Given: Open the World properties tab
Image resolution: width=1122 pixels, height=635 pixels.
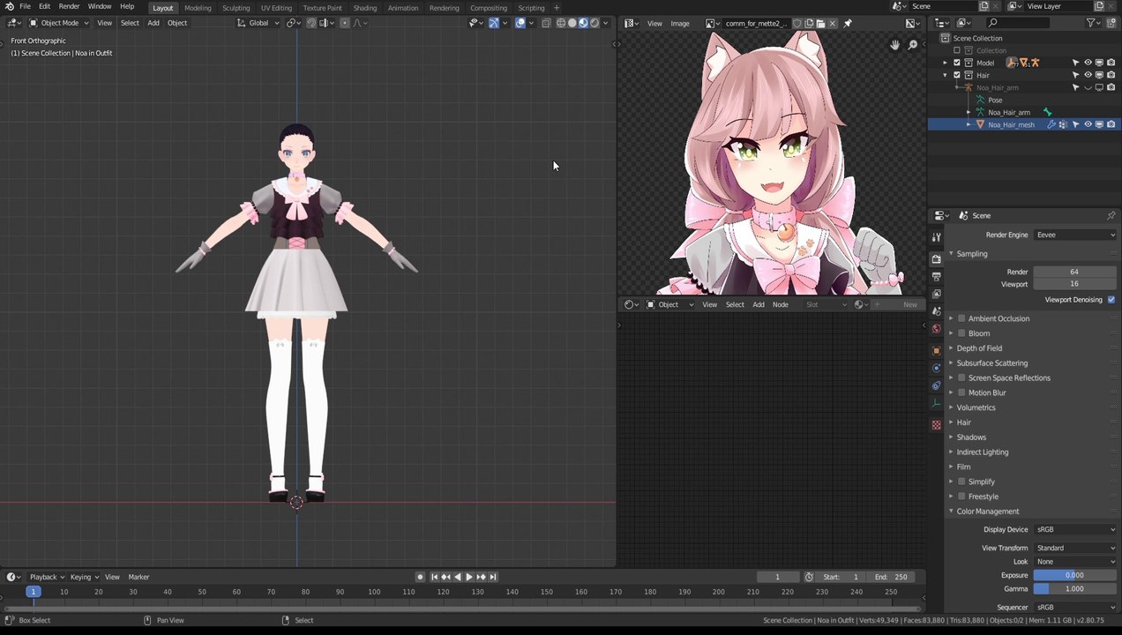Looking at the screenshot, I should 936,329.
